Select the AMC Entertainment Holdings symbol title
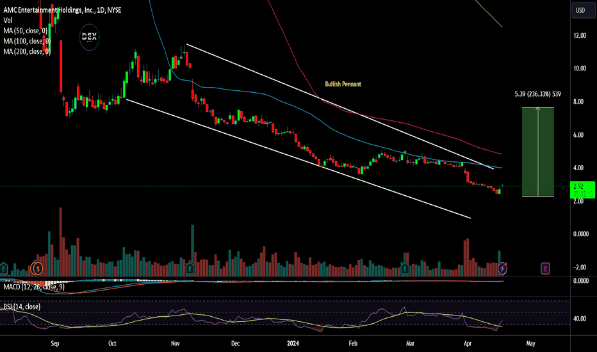Image resolution: width=597 pixels, height=352 pixels. tap(62, 10)
